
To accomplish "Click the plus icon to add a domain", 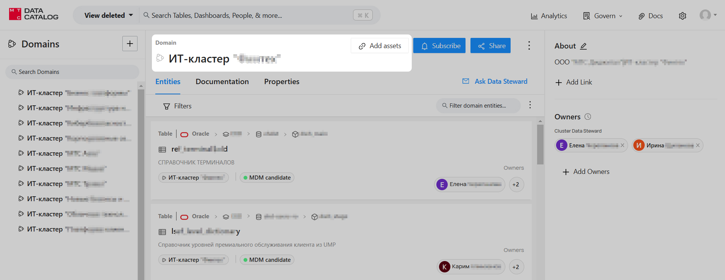I will [130, 44].
